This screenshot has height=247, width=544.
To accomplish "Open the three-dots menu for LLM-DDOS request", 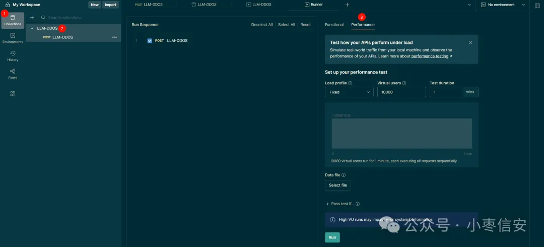I will (114, 37).
